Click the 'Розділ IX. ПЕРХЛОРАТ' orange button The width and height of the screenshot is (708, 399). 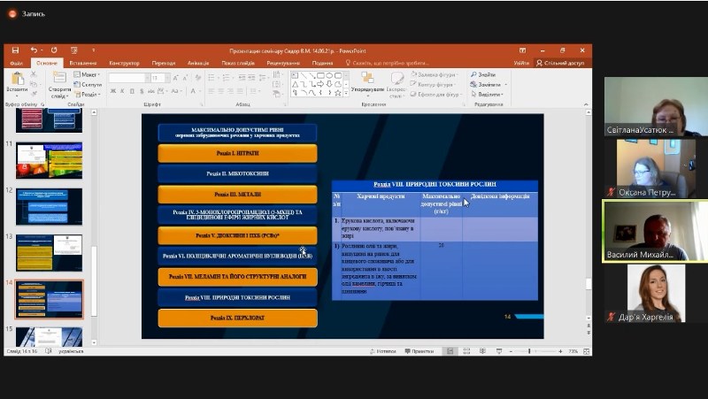pos(237,317)
